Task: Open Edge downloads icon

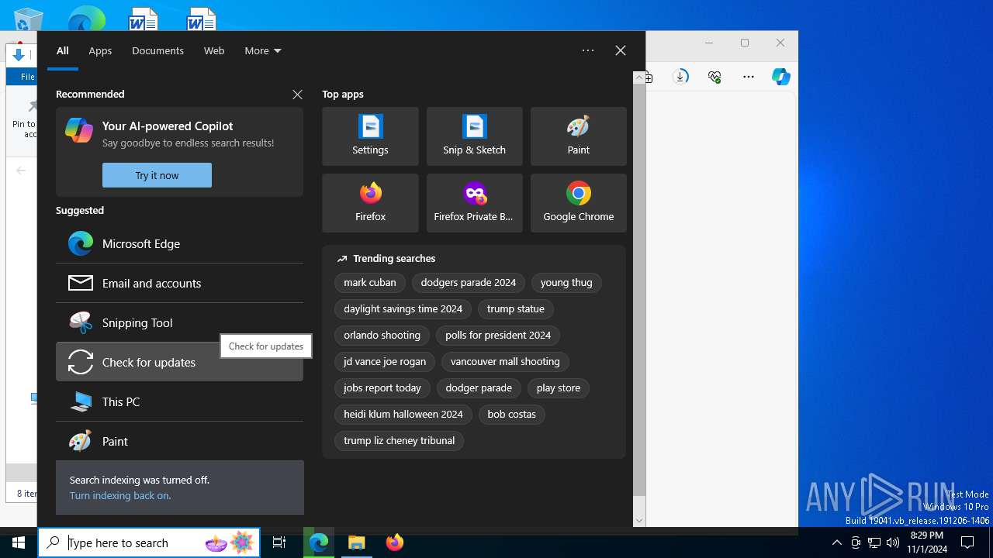Action: pos(681,77)
